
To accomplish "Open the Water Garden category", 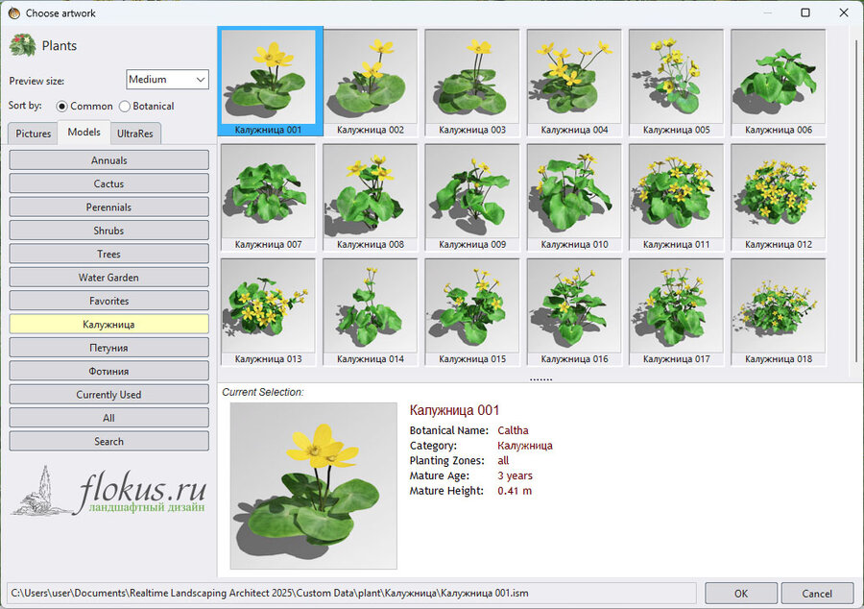I will point(109,278).
